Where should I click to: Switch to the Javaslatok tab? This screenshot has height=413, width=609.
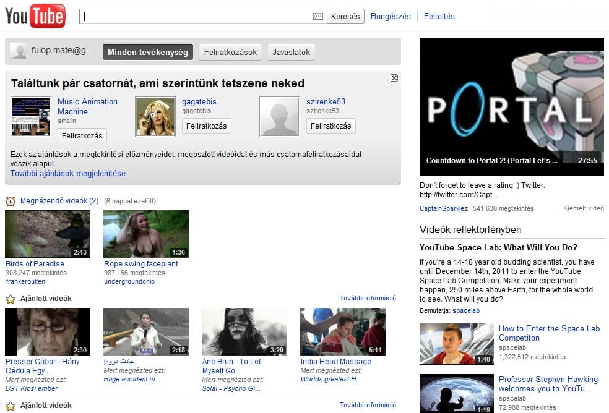[x=291, y=52]
